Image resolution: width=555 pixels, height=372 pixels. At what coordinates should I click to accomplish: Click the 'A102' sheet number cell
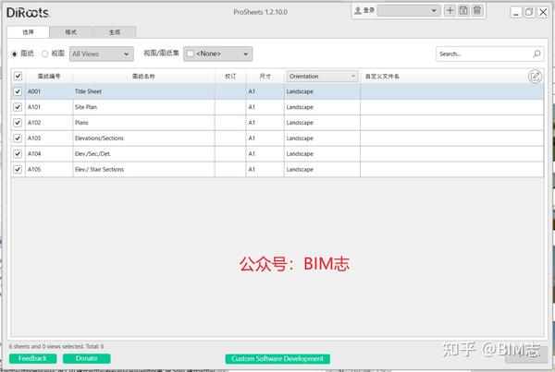pyautogui.click(x=49, y=123)
